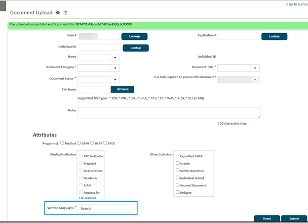308x223 pixels.
Task: Submit the document upload form
Action: [x=294, y=219]
